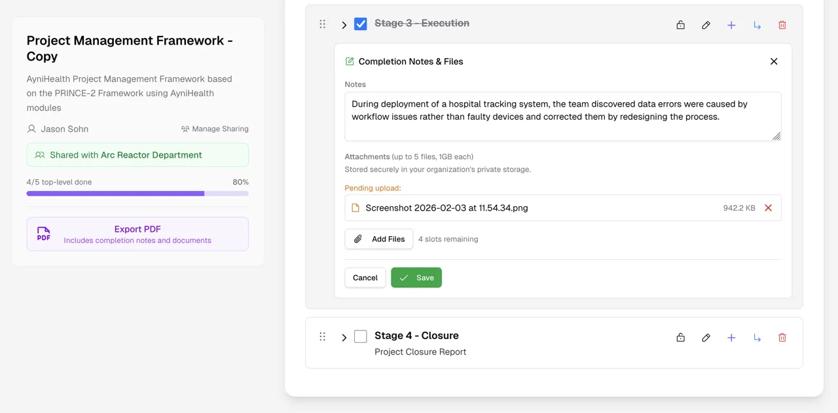This screenshot has width=838, height=413.
Task: Add a child item to Stage 4 via plus icon
Action: coord(731,337)
